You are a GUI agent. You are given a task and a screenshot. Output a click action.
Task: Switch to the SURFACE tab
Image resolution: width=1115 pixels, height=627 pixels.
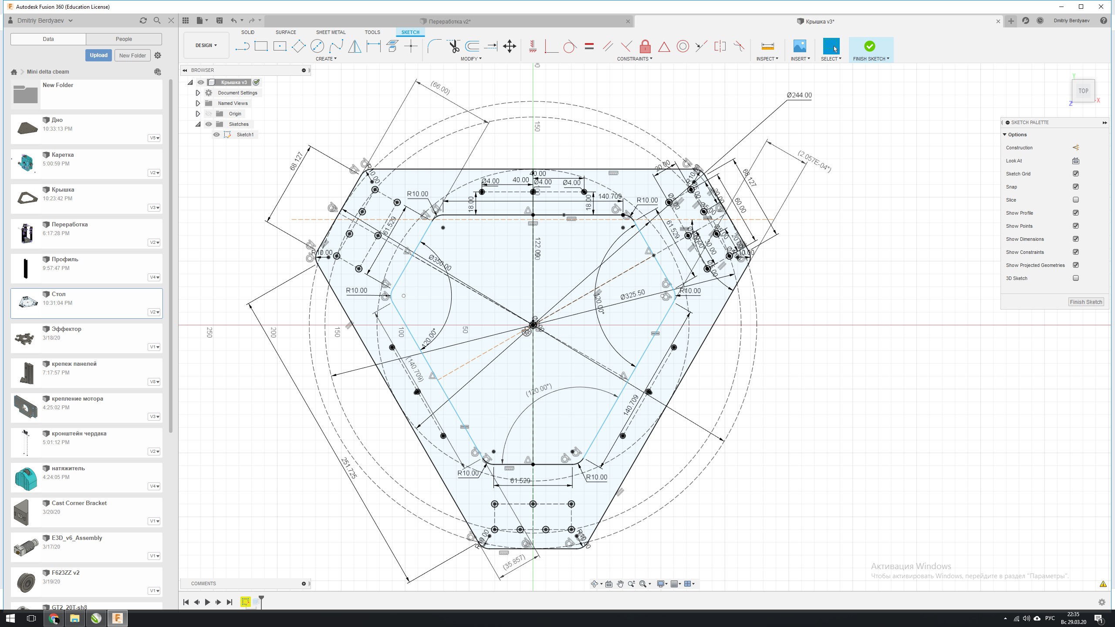pos(285,32)
